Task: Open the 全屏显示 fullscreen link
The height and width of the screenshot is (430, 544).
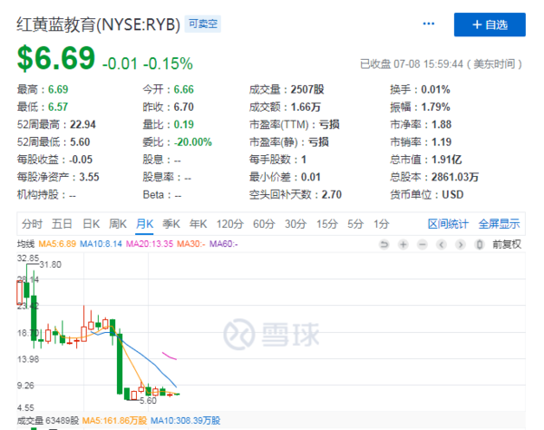Action: click(x=500, y=224)
